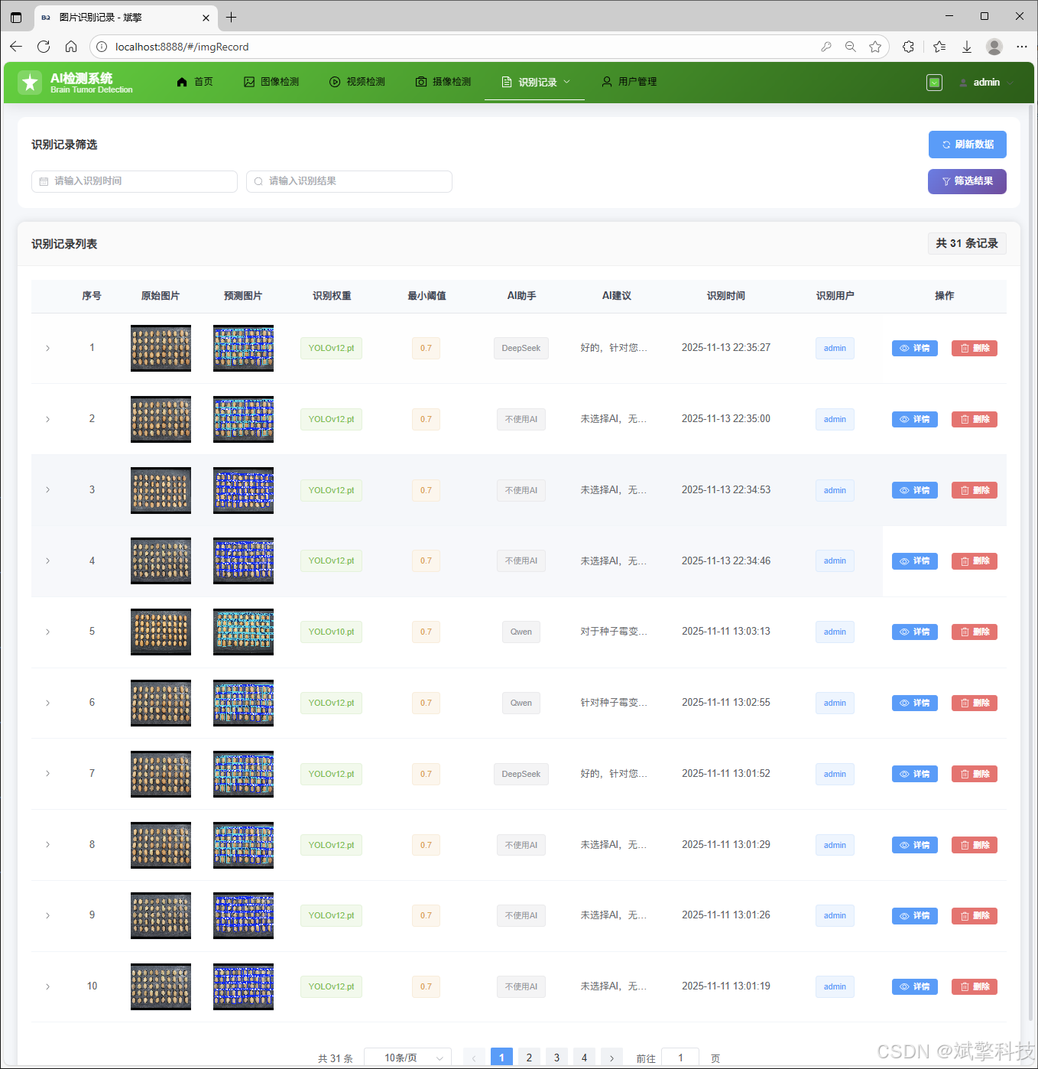Open 视频检测 menu item

357,82
